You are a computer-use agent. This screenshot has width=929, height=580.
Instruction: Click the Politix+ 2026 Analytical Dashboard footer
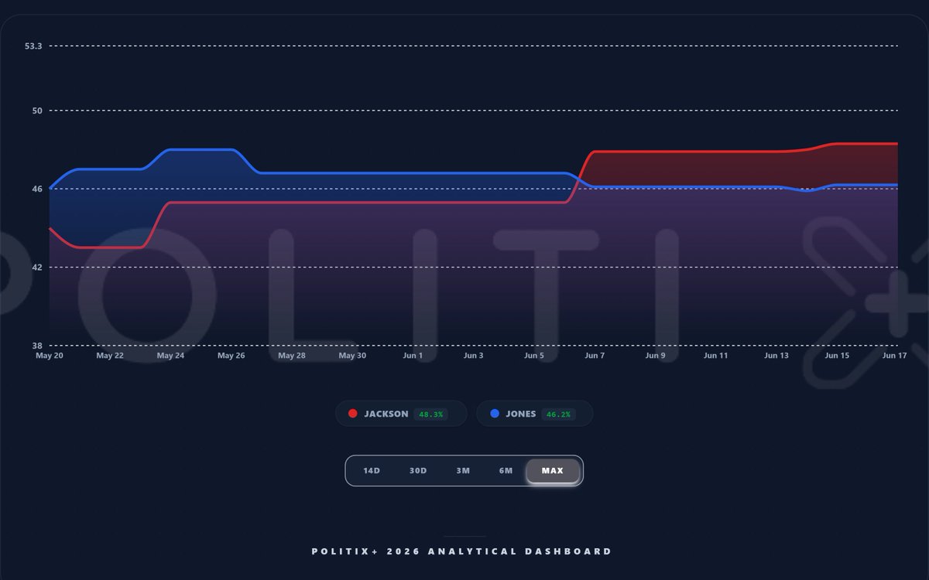462,551
